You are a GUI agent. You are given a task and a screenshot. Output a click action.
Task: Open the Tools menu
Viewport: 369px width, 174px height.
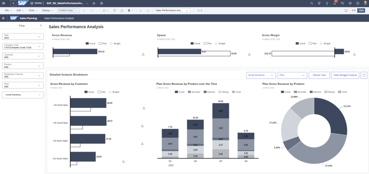(32, 10)
